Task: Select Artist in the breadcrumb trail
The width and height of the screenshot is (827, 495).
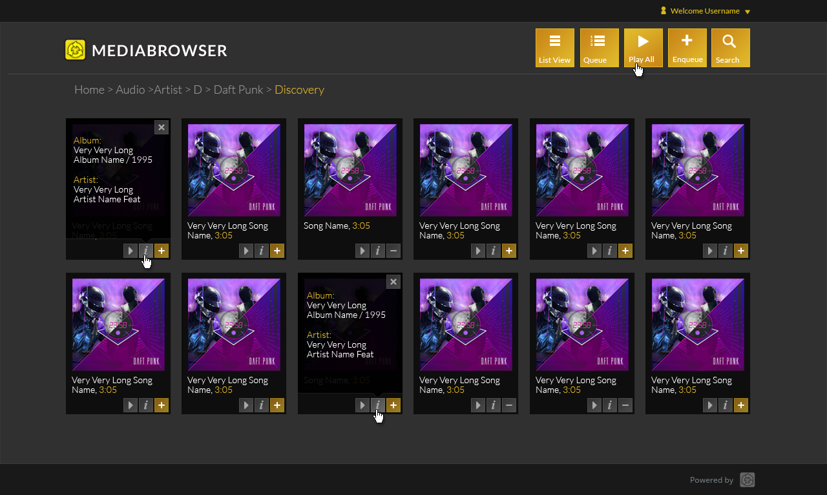Action: pyautogui.click(x=168, y=90)
